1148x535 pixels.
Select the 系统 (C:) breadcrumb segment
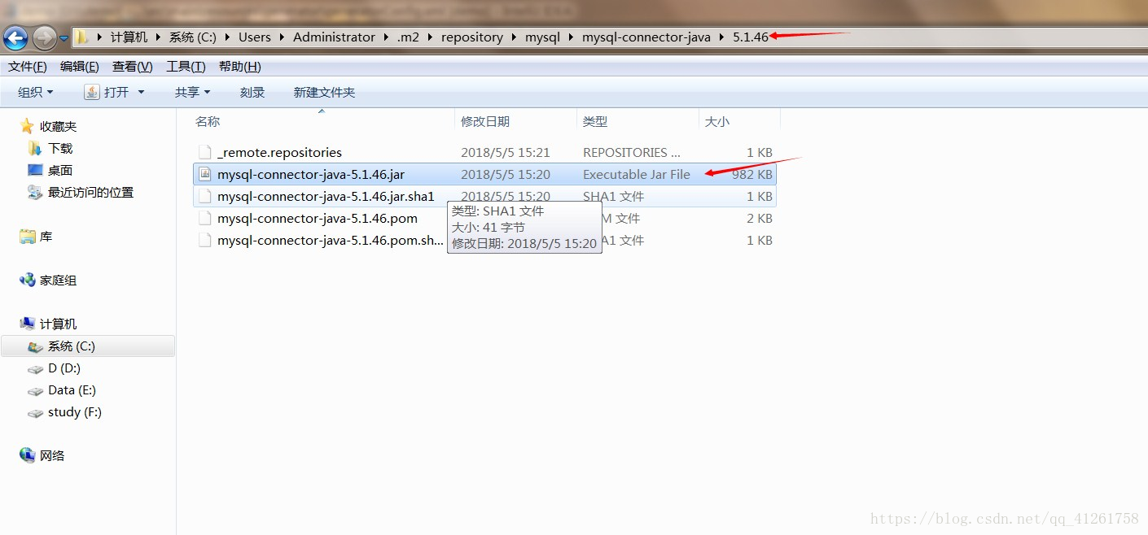point(193,37)
